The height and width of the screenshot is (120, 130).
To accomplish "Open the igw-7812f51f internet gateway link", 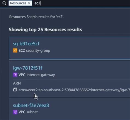I will tap(28, 68).
